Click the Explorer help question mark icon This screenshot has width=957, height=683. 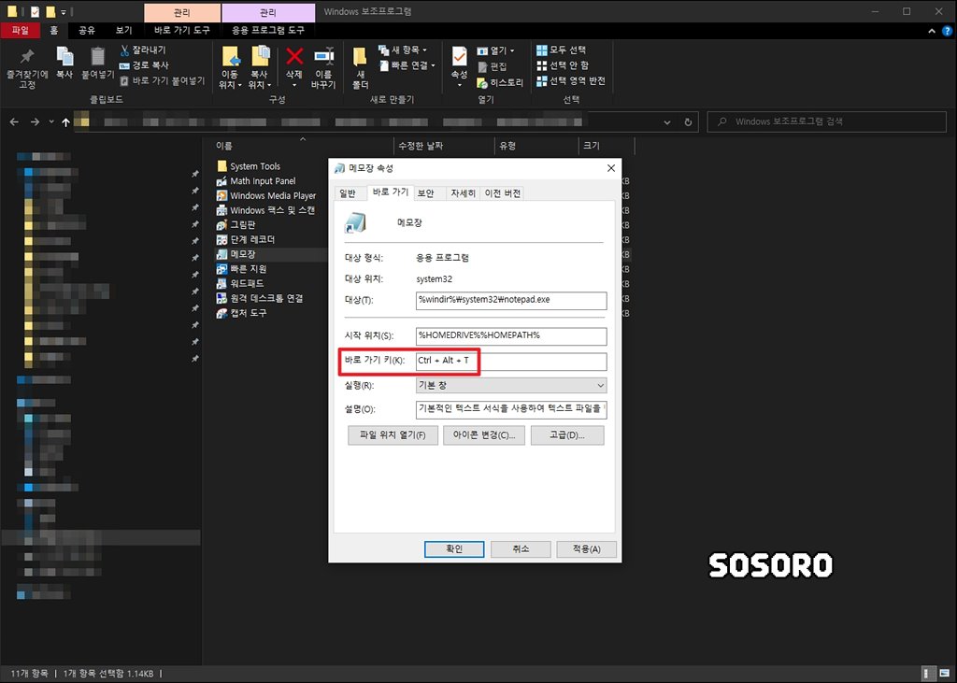pos(947,31)
